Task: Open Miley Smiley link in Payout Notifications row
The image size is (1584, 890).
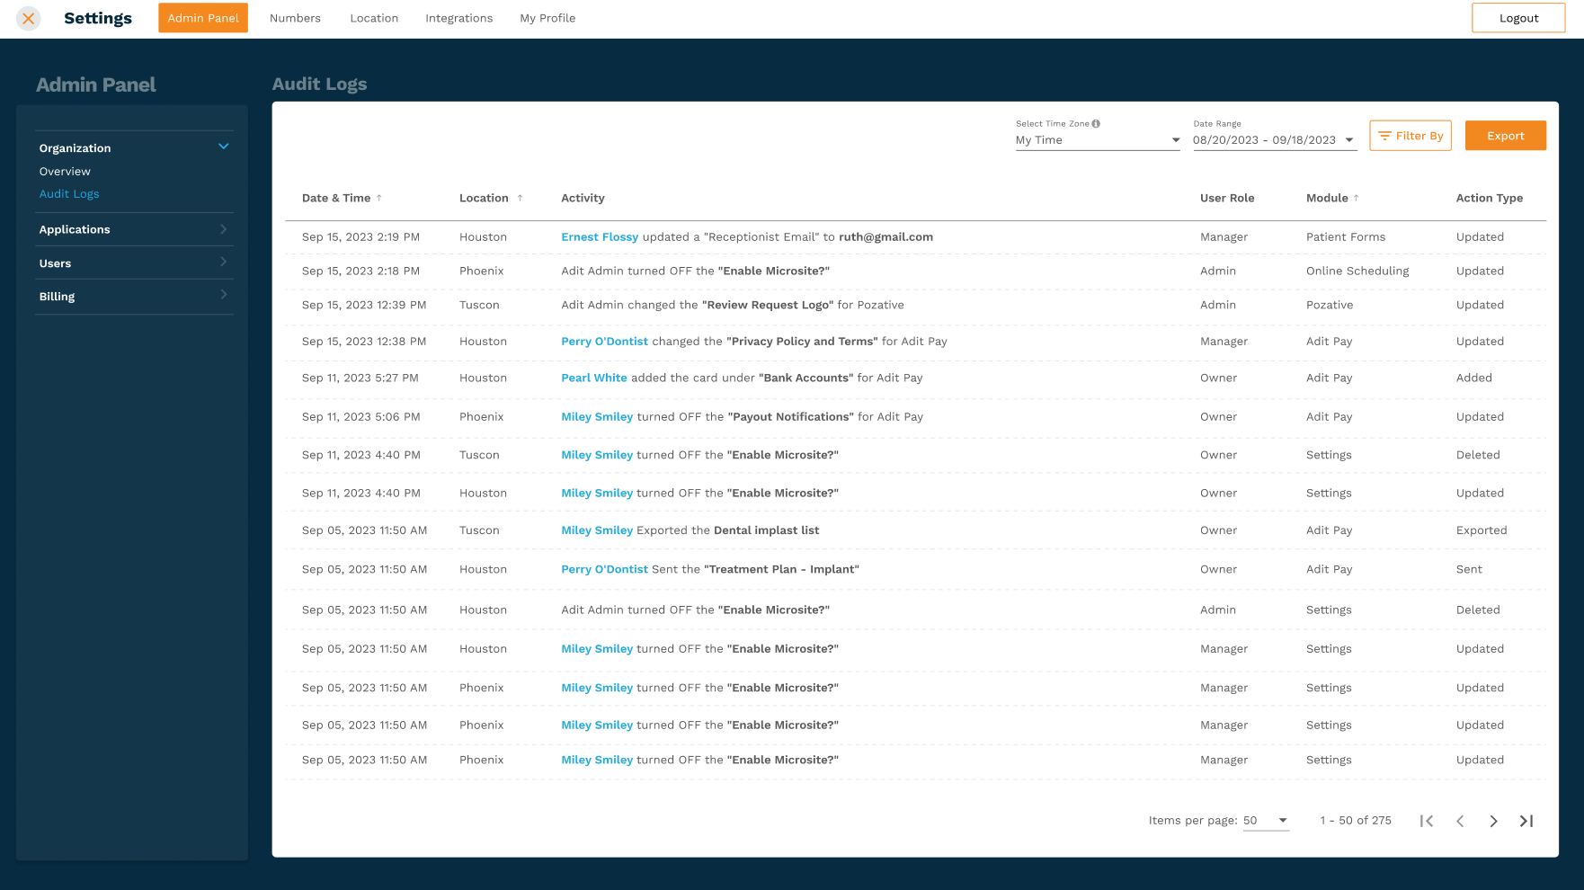Action: pos(597,417)
